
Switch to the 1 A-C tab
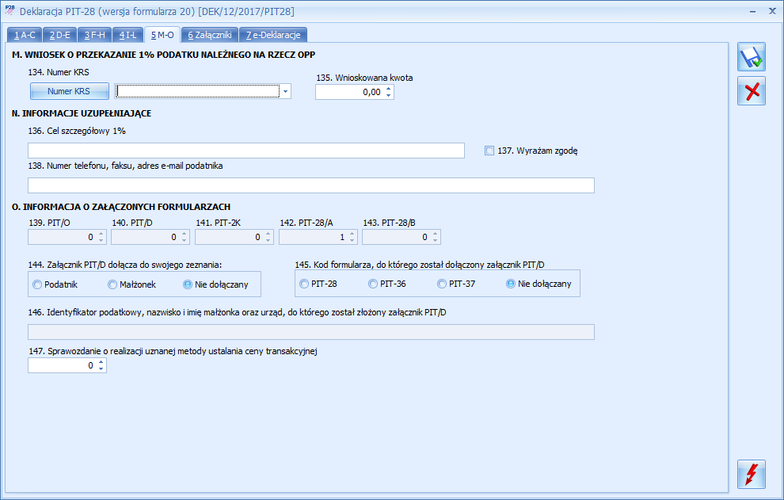tap(24, 35)
